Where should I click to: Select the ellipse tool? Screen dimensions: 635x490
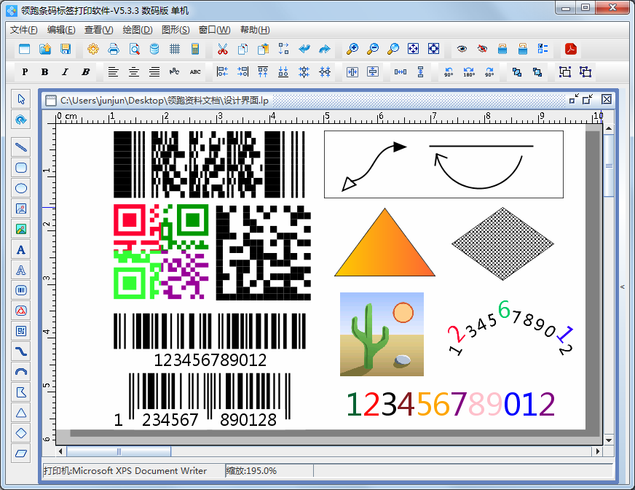point(21,188)
